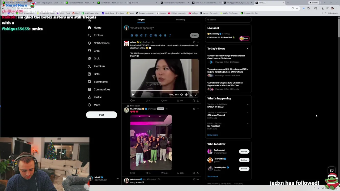Open the video settings gear
340x191 pixels.
pos(186,94)
